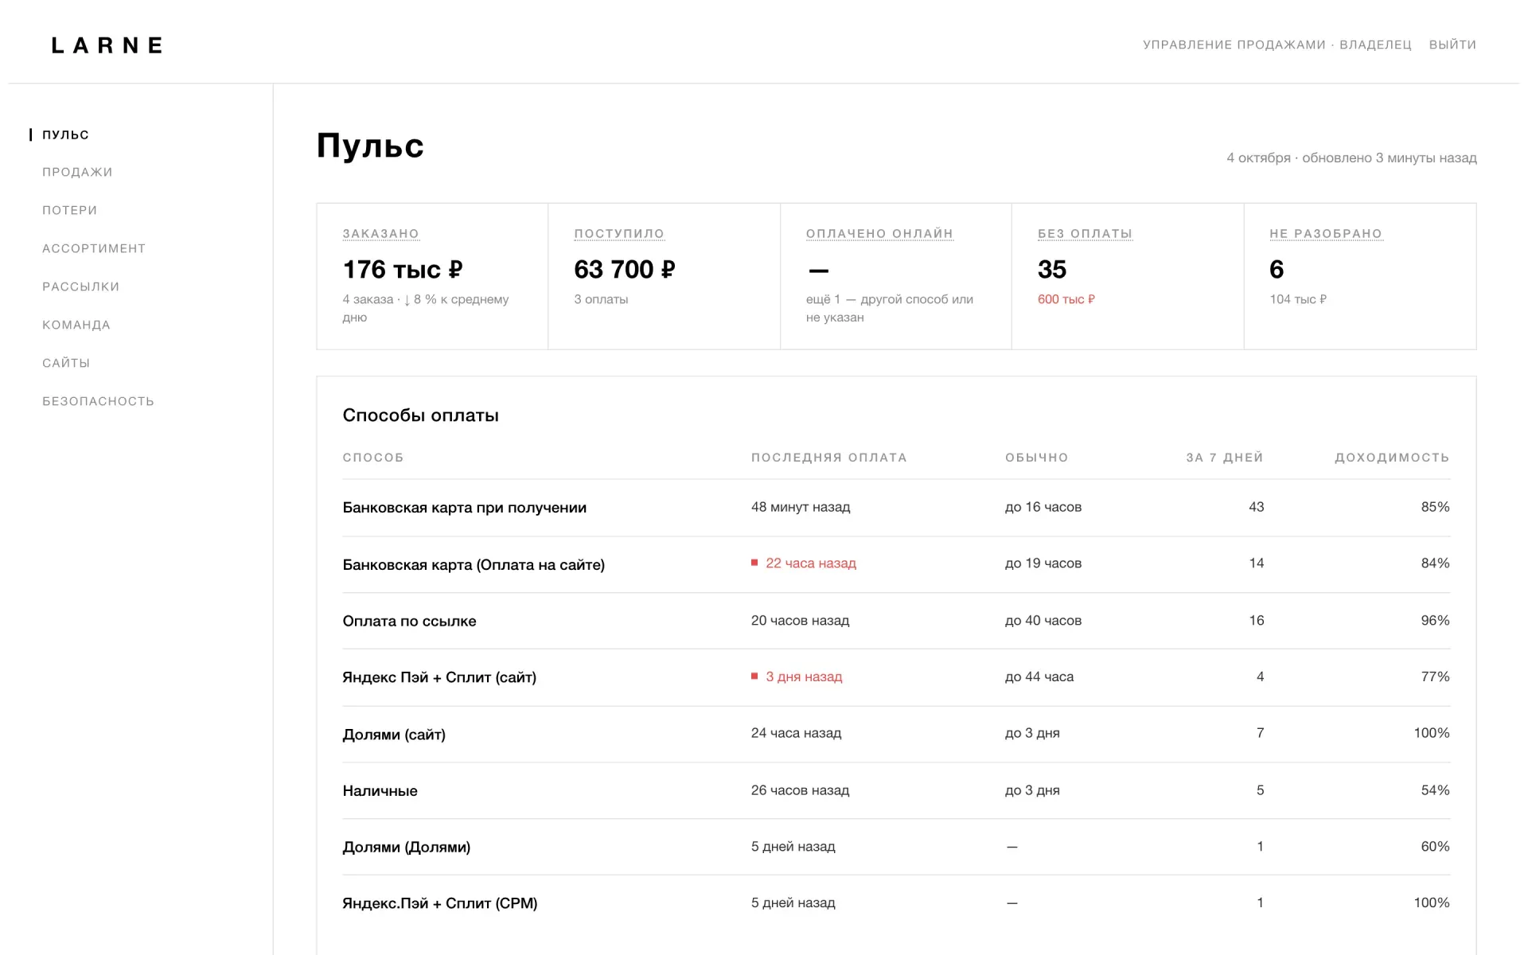Viewport: 1528px width, 955px height.
Task: Go to the Сайты section
Action: [66, 363]
